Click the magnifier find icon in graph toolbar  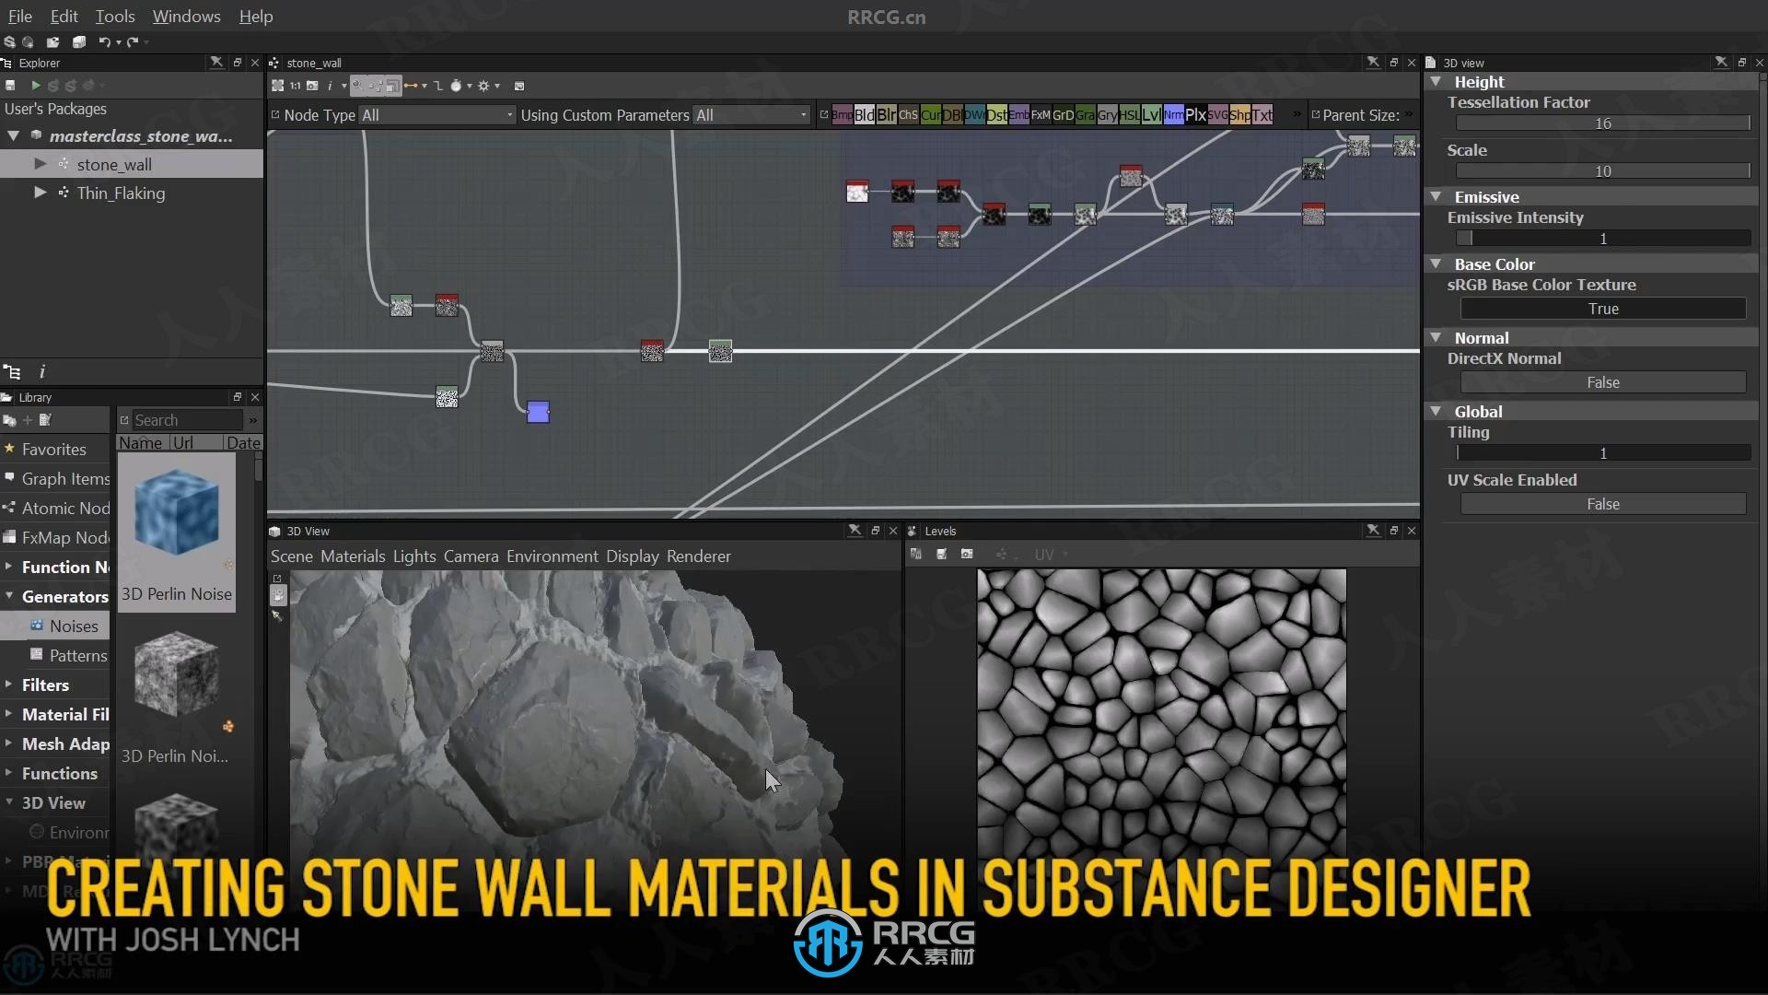pos(357,86)
